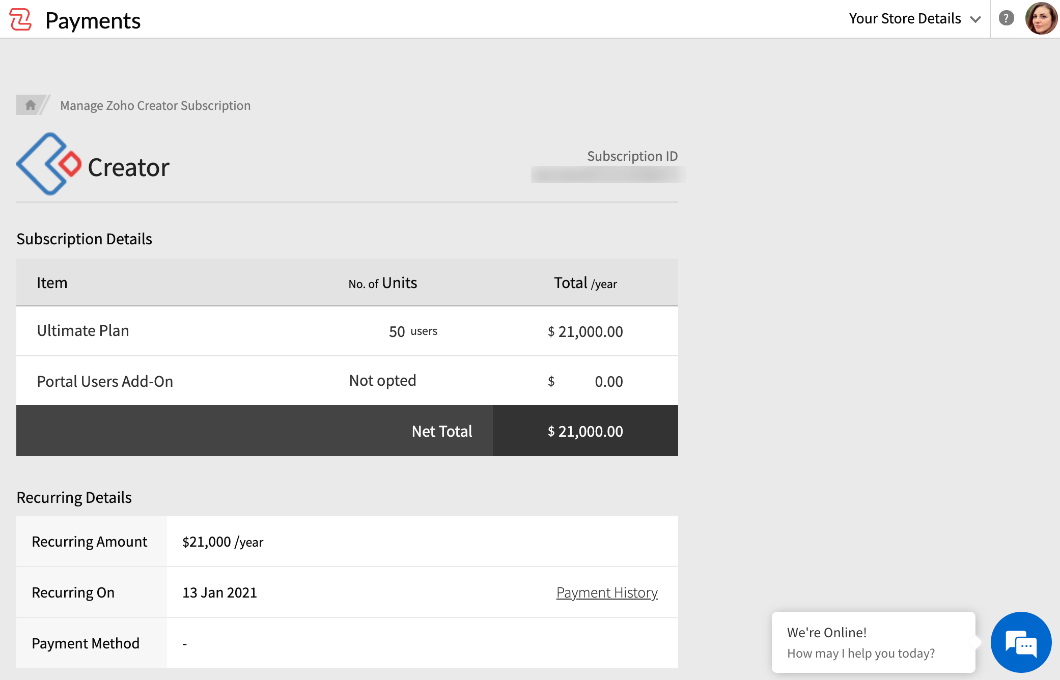Open Payment History
Image resolution: width=1060 pixels, height=680 pixels.
click(x=606, y=592)
